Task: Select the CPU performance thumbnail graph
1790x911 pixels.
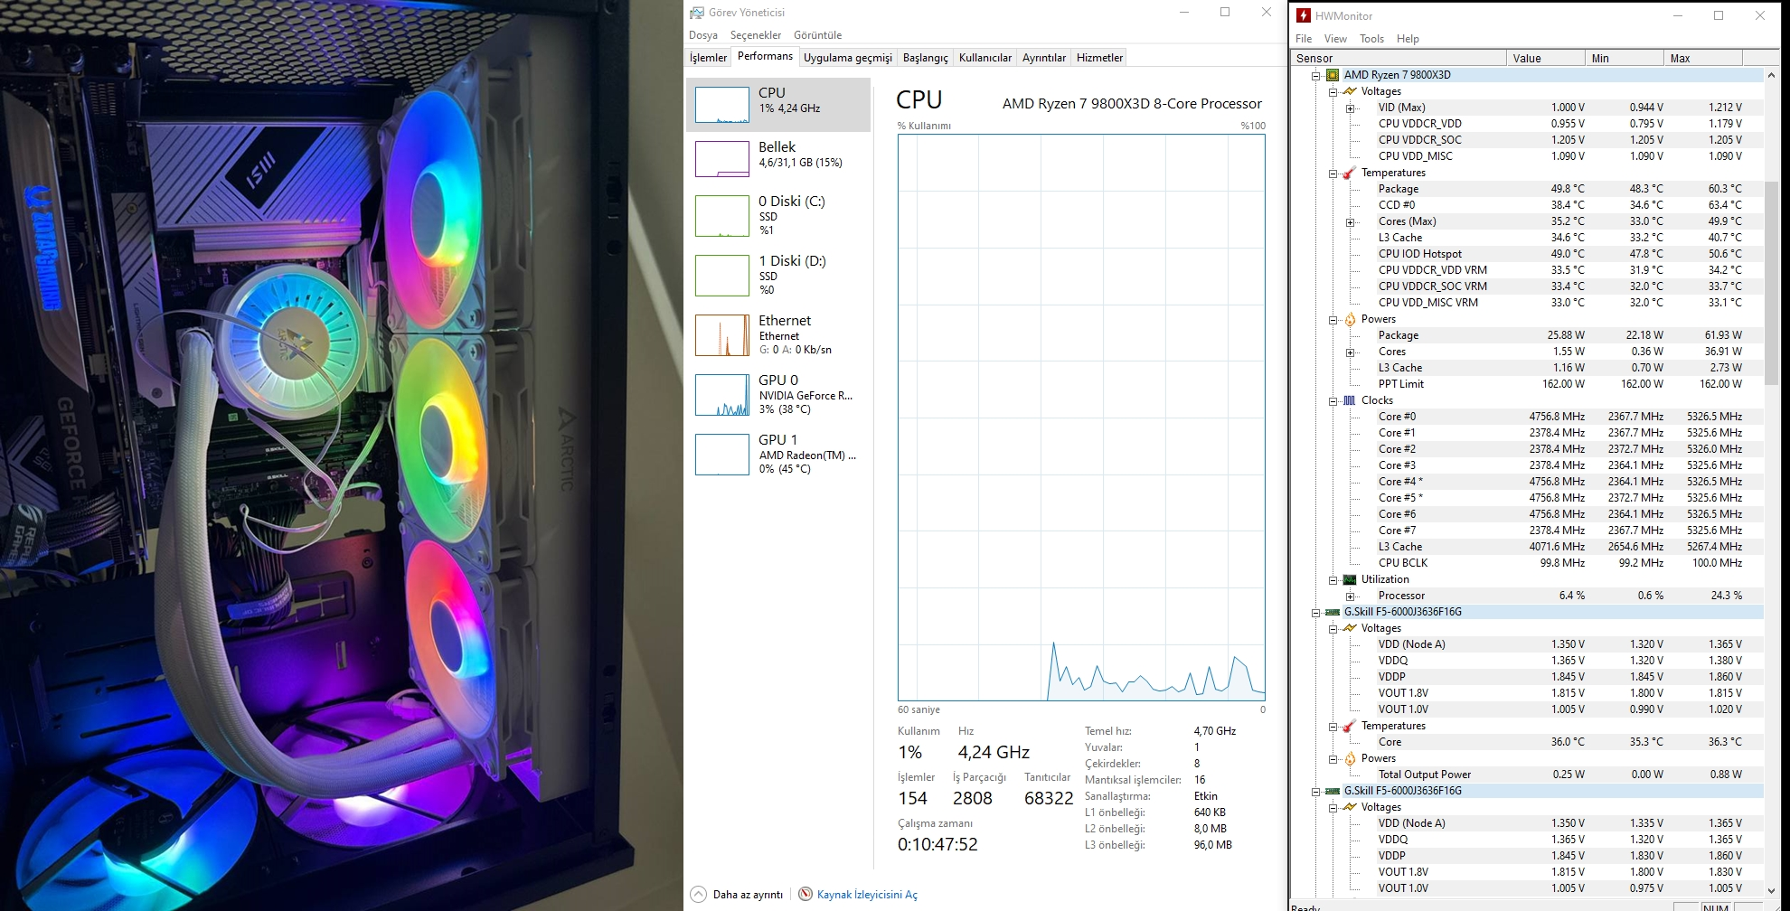Action: (721, 105)
